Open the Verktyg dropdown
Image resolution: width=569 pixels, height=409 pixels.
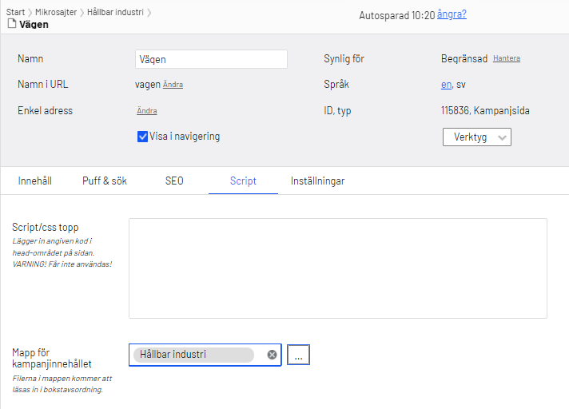click(x=476, y=137)
